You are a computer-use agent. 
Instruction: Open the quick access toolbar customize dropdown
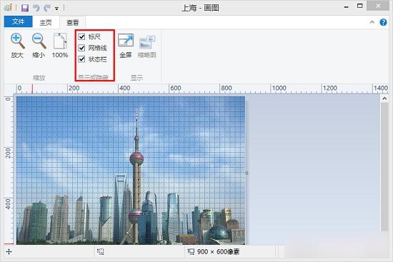(57, 9)
